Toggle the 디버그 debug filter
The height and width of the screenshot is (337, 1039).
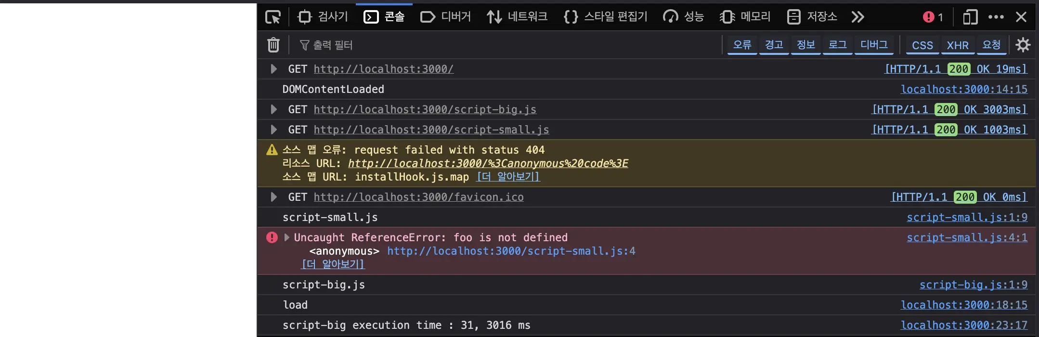click(x=874, y=45)
